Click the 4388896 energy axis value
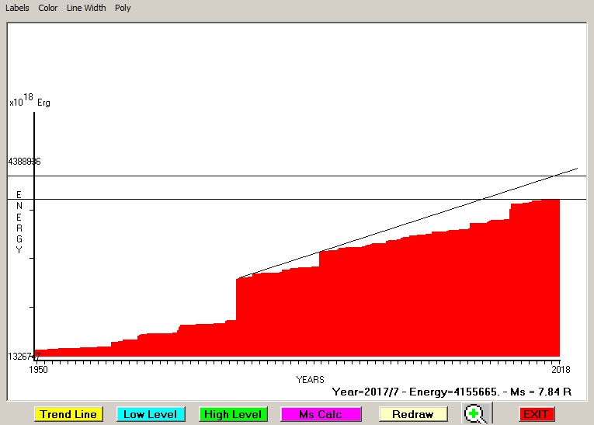 pos(24,162)
